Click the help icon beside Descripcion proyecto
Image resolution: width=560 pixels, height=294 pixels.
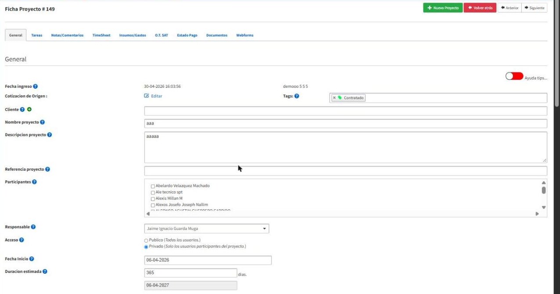pyautogui.click(x=50, y=135)
